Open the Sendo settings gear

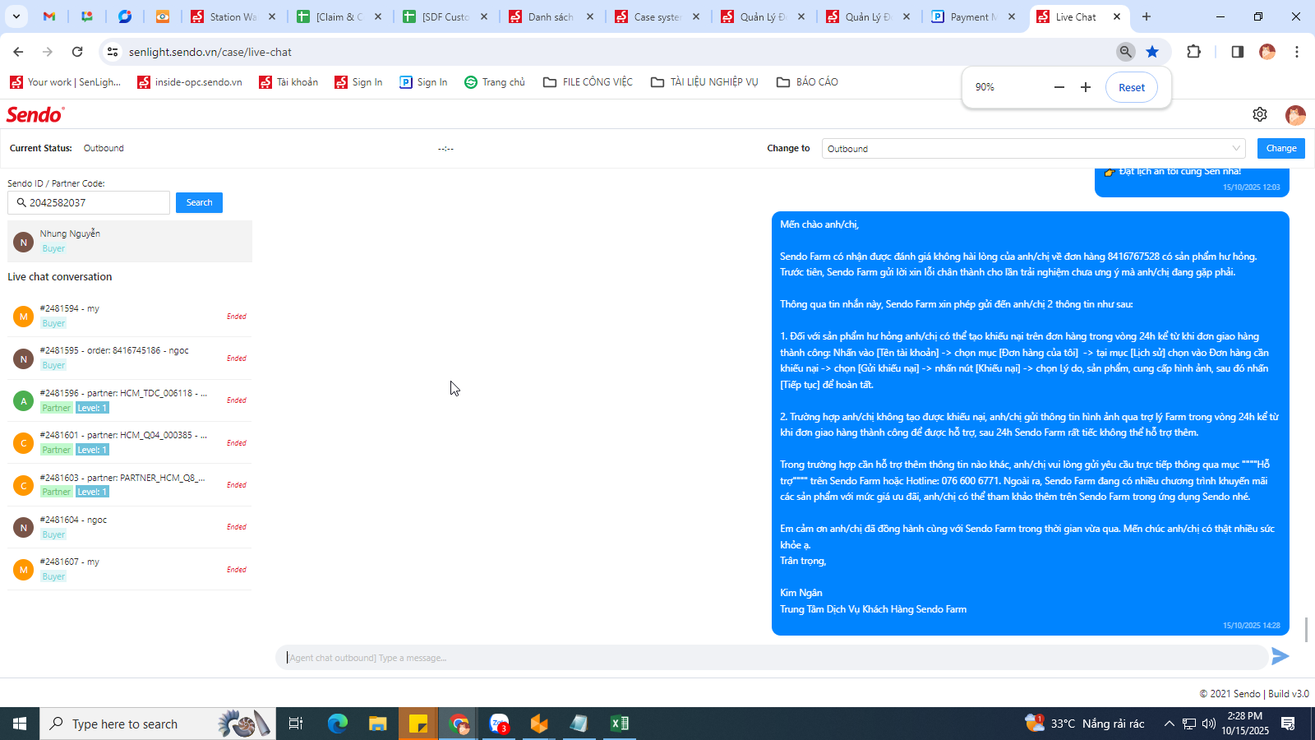(1260, 114)
